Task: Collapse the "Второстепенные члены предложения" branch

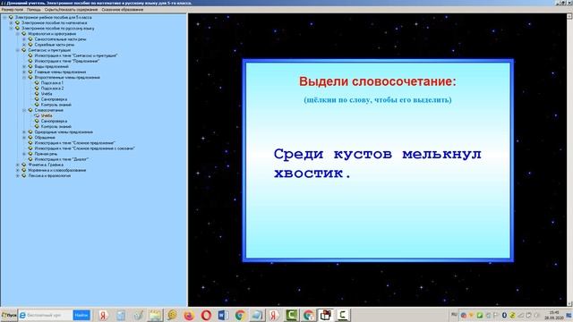Action: click(x=24, y=78)
